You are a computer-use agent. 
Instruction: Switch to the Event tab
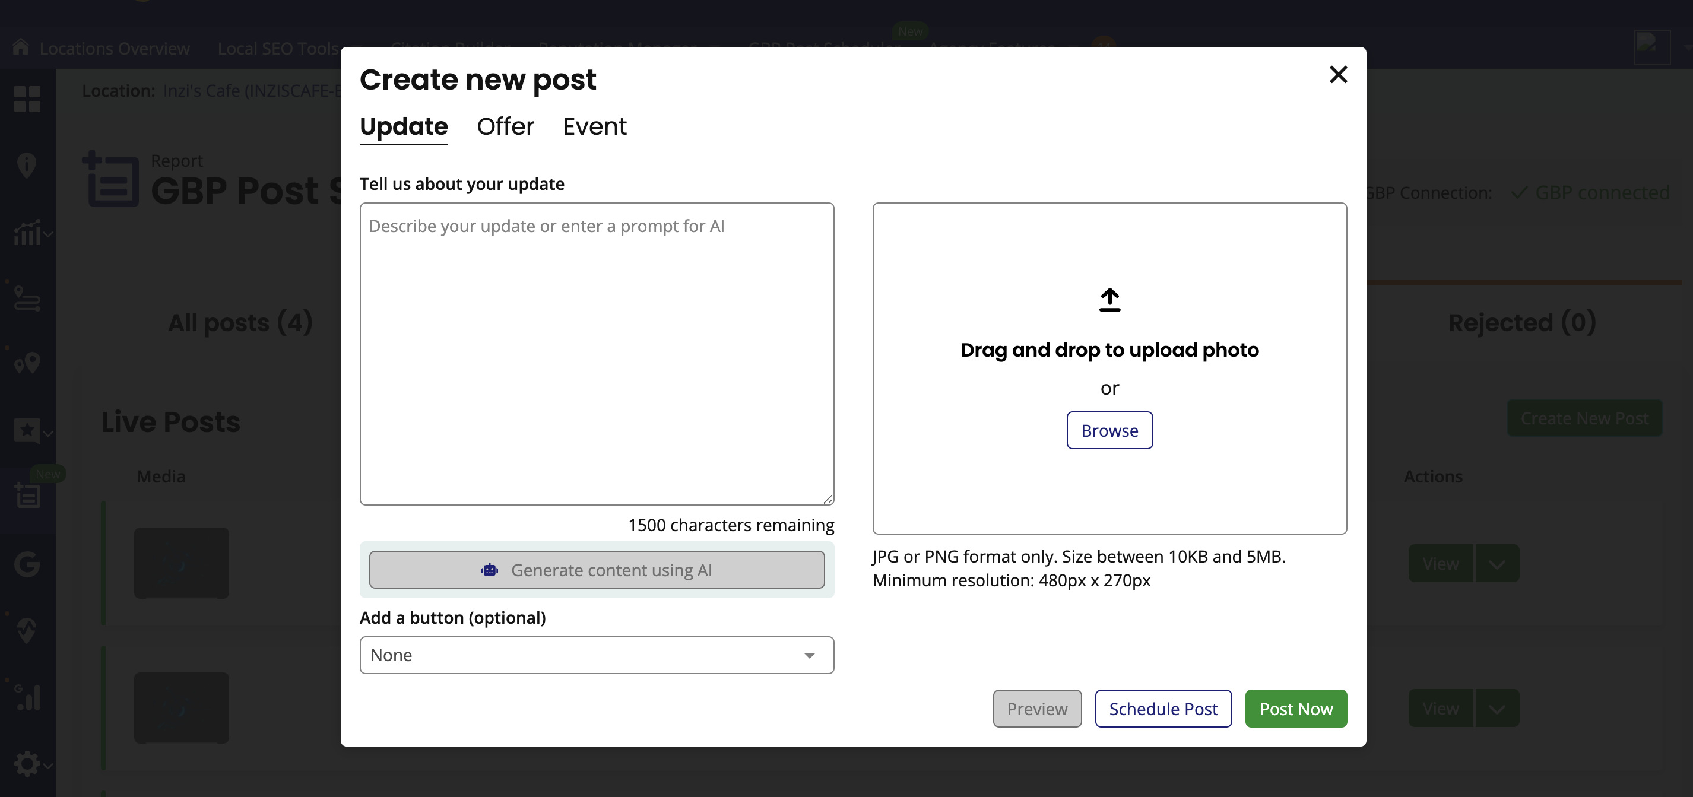pyautogui.click(x=595, y=126)
